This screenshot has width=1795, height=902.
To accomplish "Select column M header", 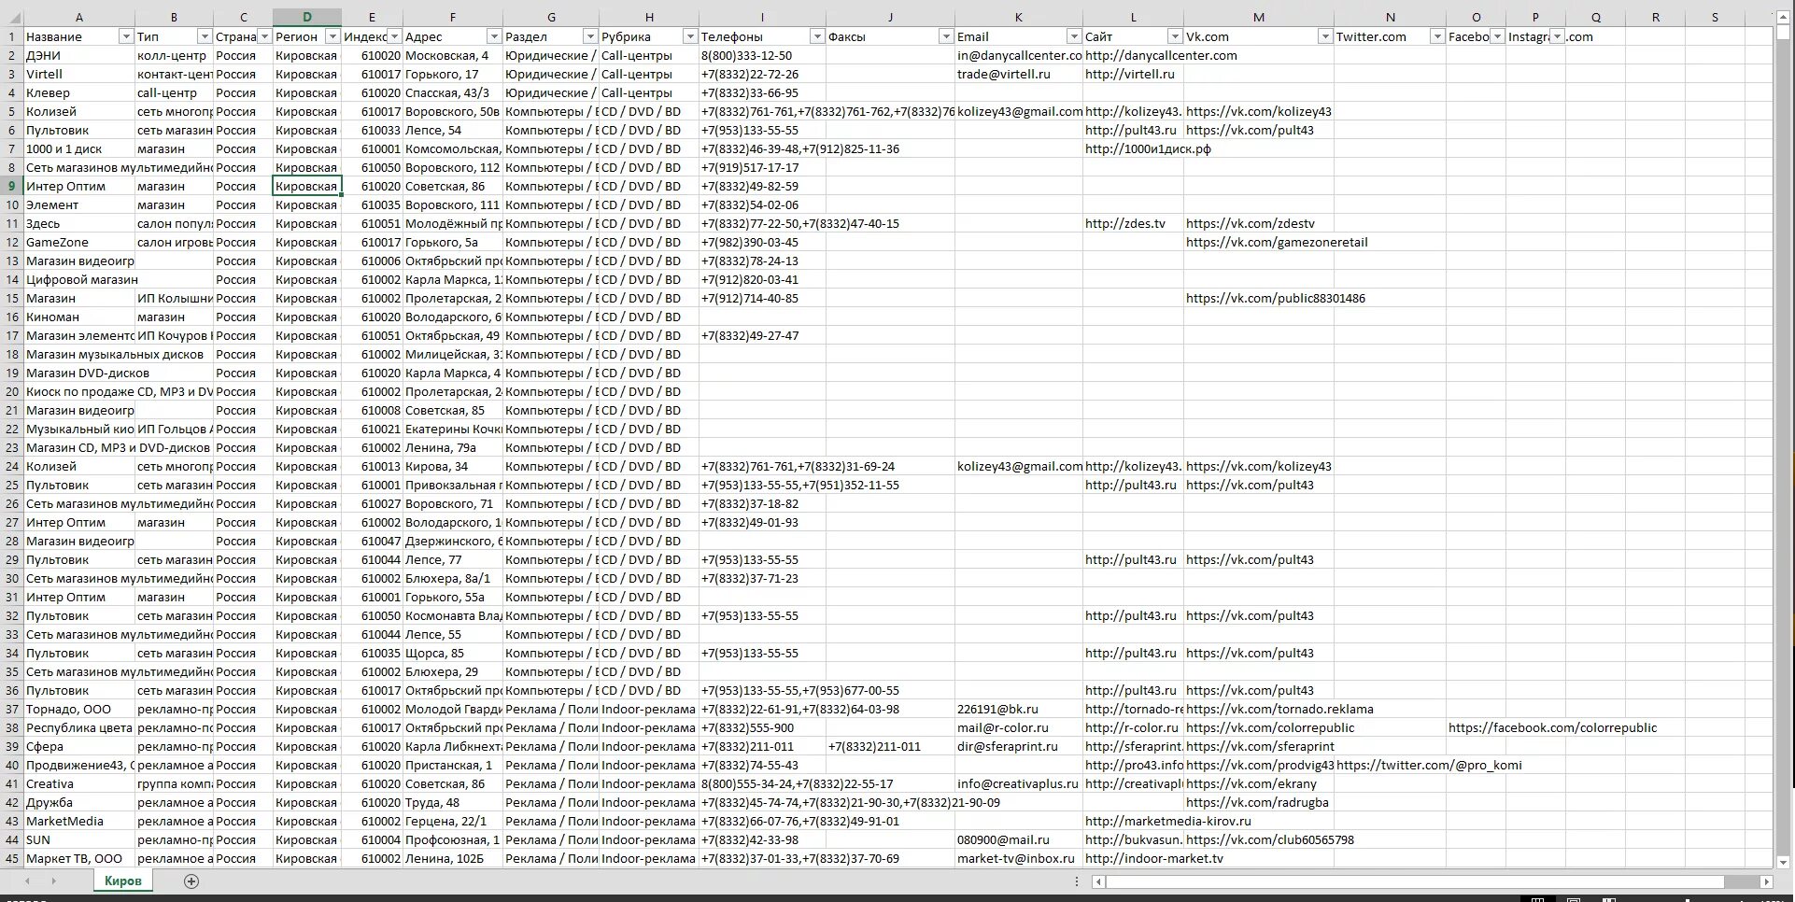I will [1259, 18].
